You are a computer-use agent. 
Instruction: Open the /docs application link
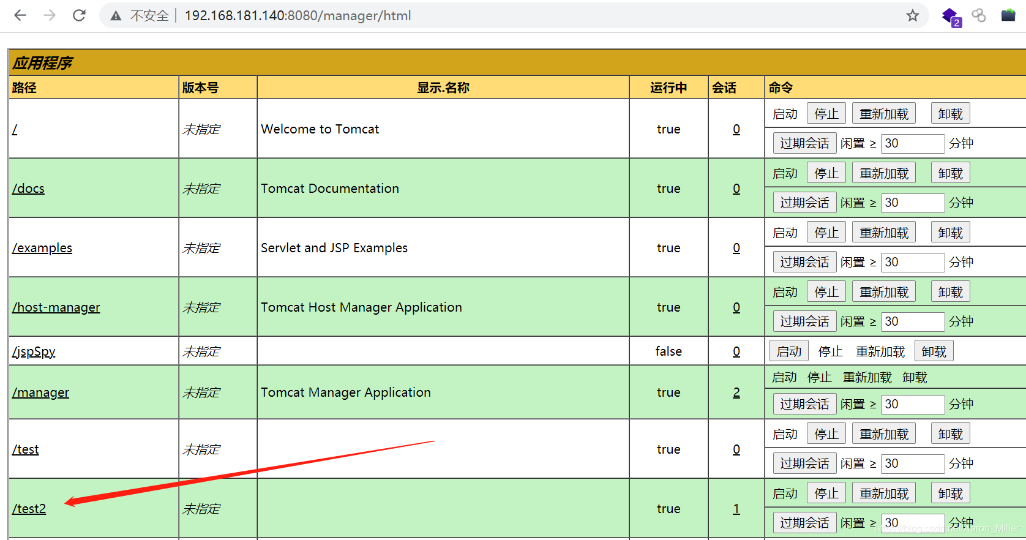coord(28,189)
